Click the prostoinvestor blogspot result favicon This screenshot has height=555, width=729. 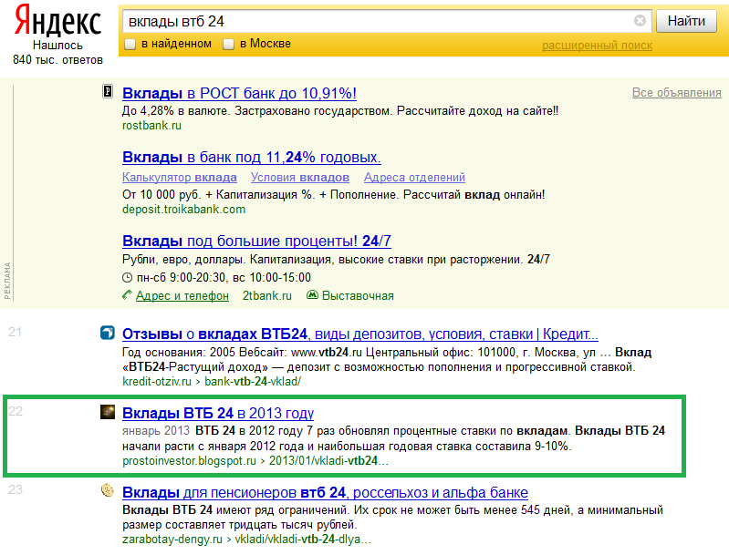pos(108,412)
